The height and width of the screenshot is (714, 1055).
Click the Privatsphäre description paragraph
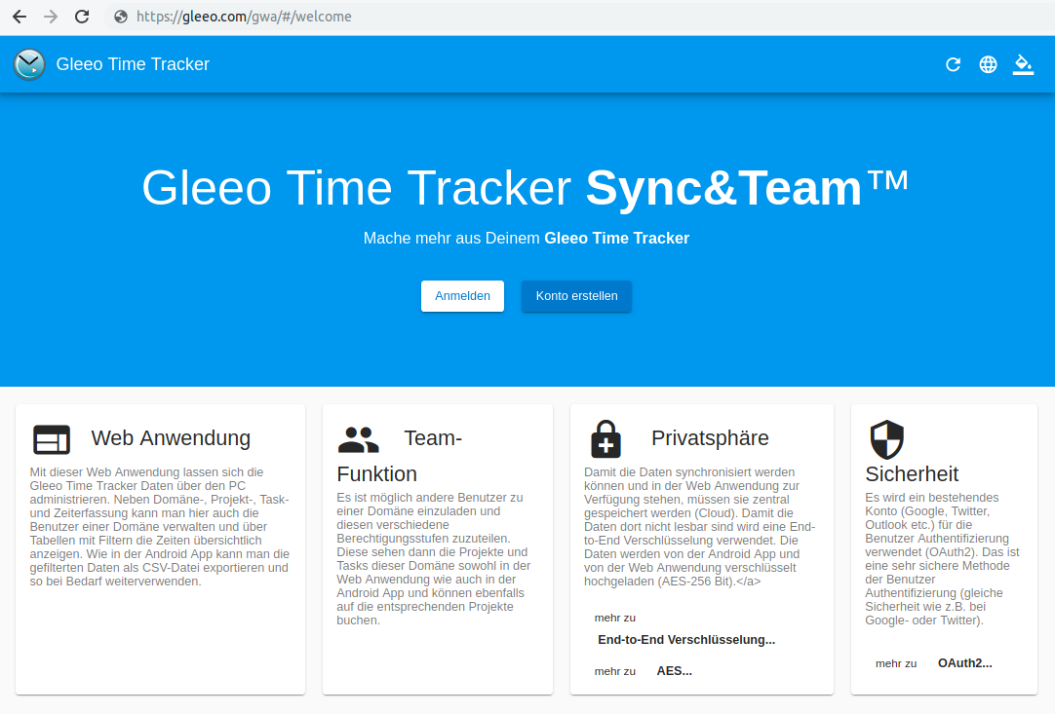[x=700, y=526]
